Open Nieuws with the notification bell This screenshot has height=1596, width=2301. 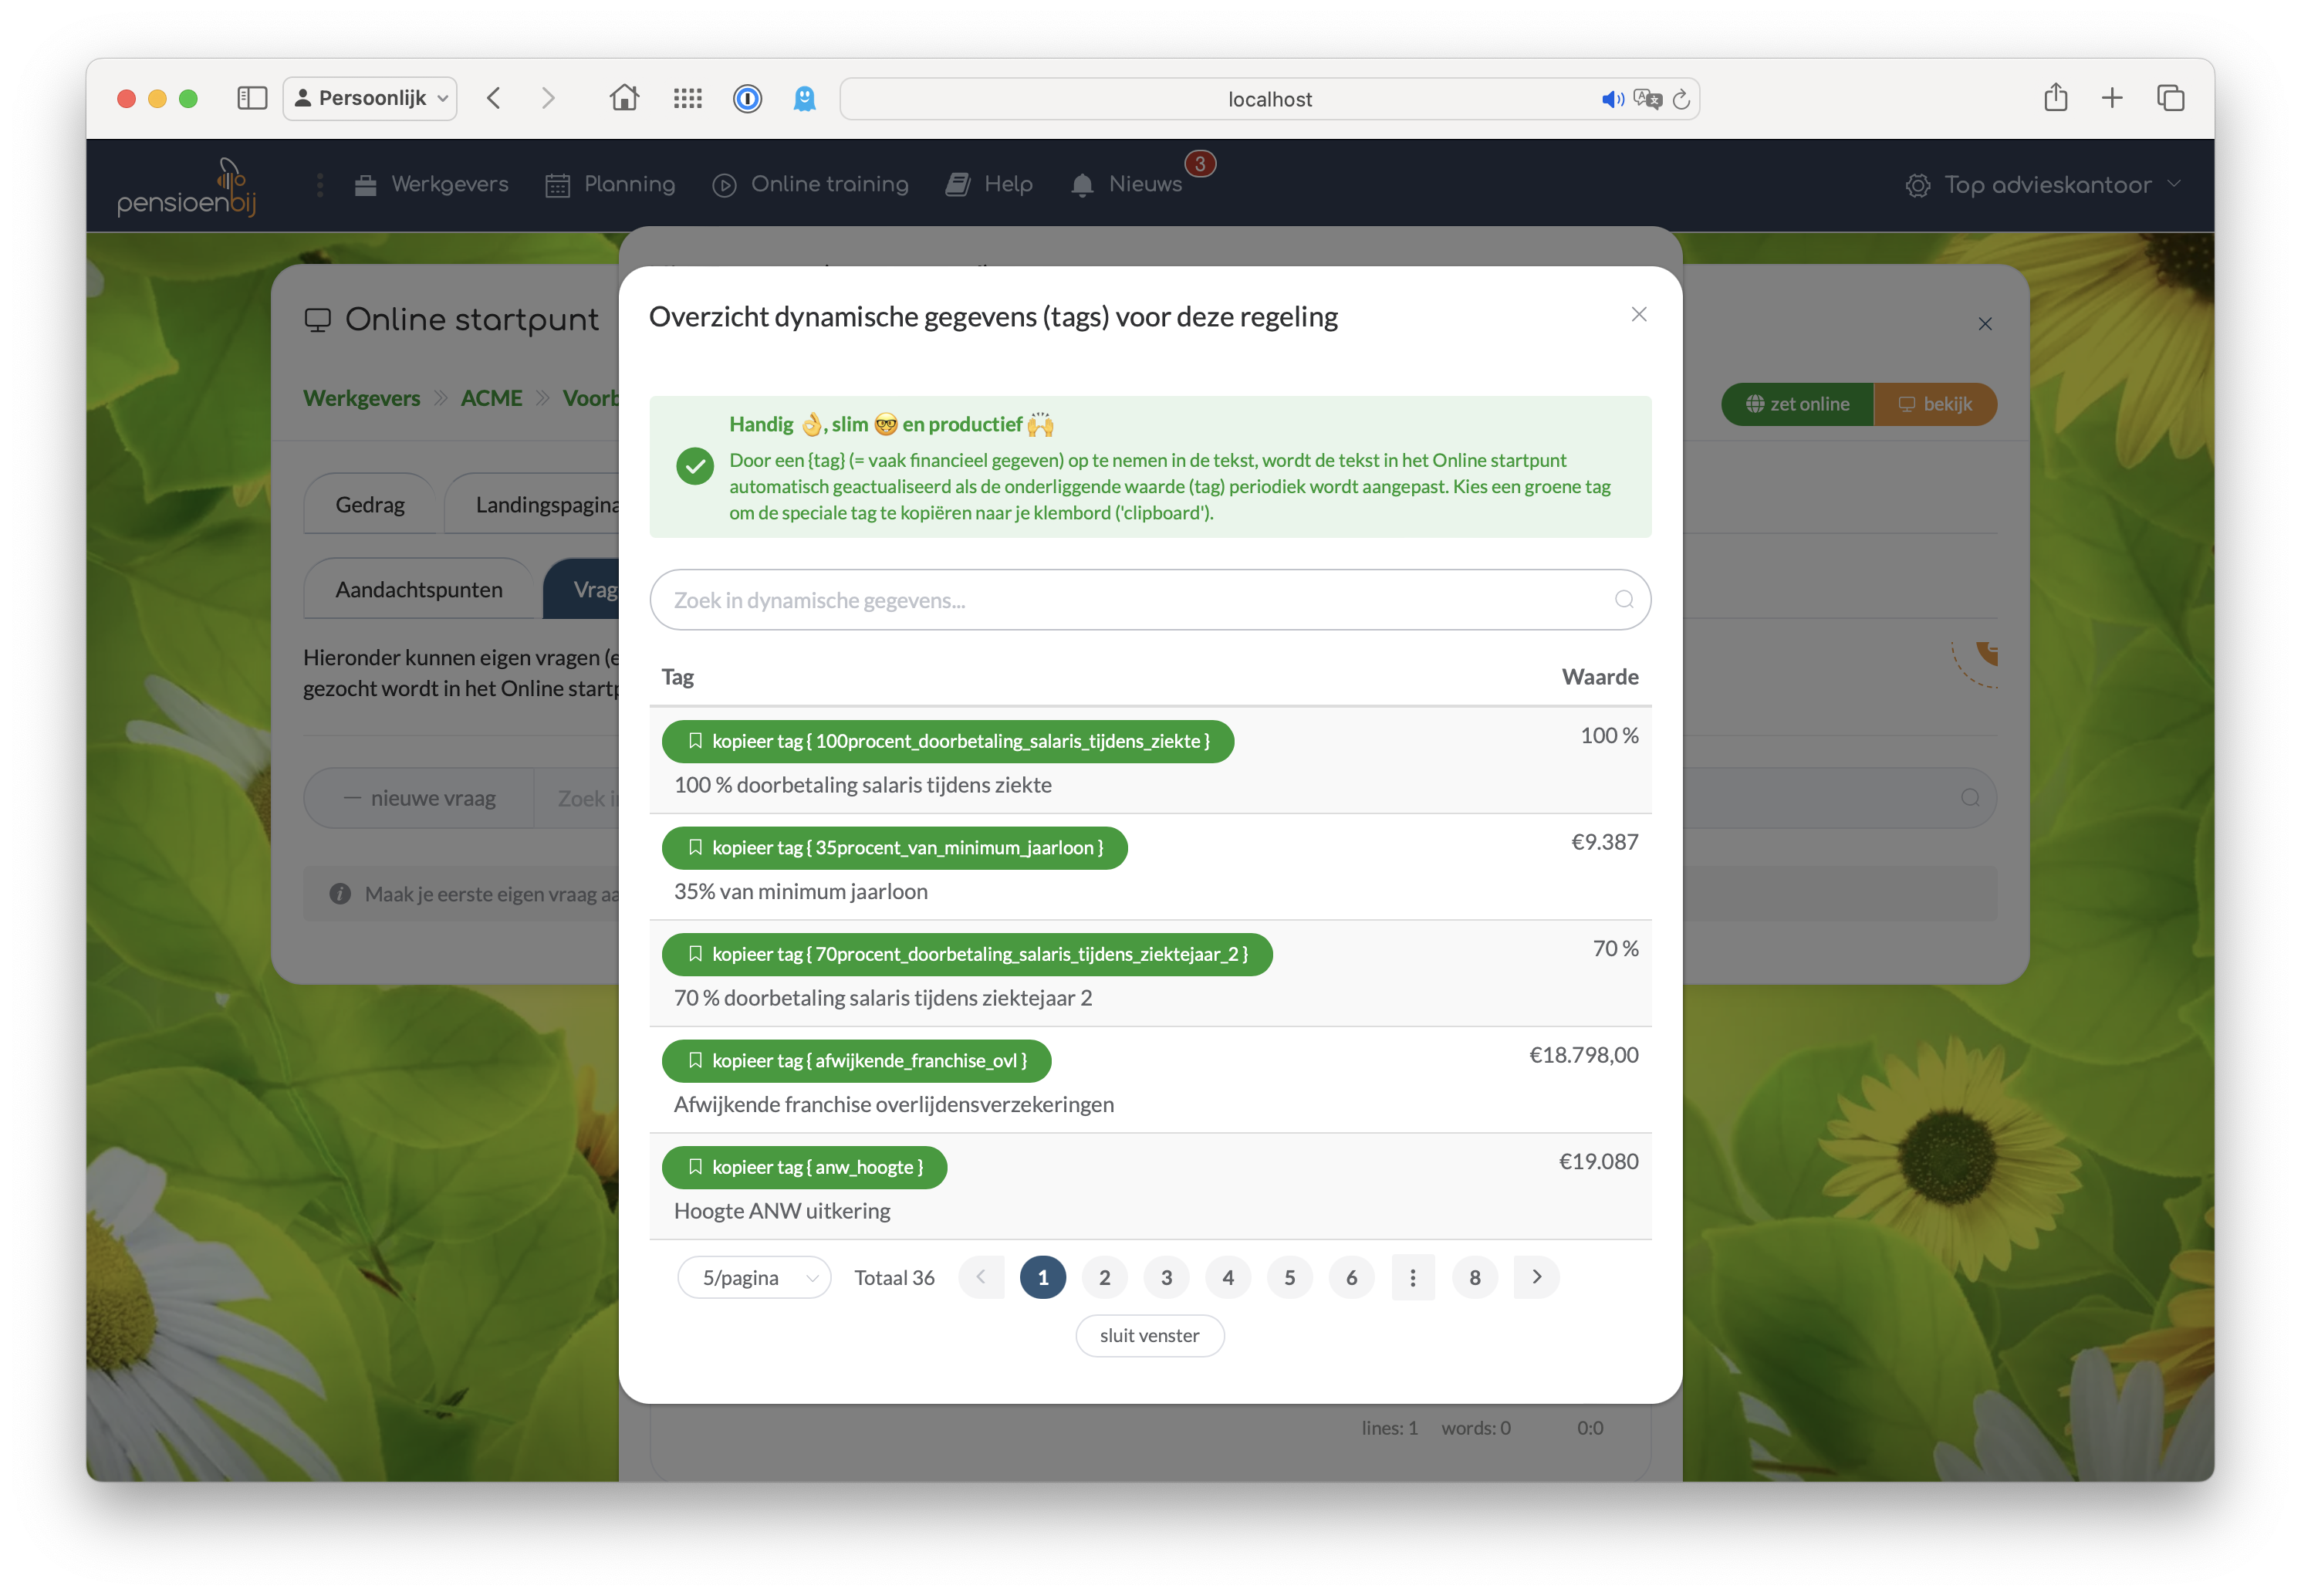click(1127, 184)
